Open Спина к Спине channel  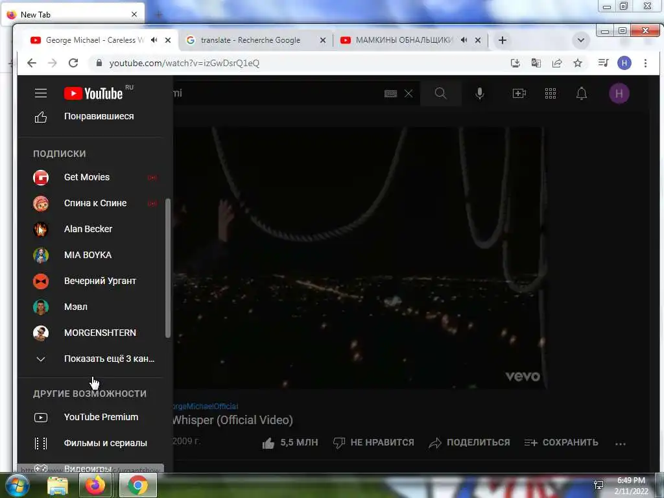pos(95,203)
